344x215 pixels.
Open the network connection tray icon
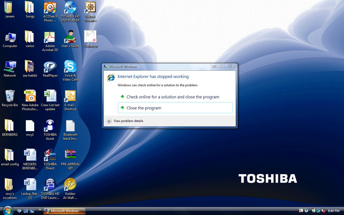tap(318, 211)
